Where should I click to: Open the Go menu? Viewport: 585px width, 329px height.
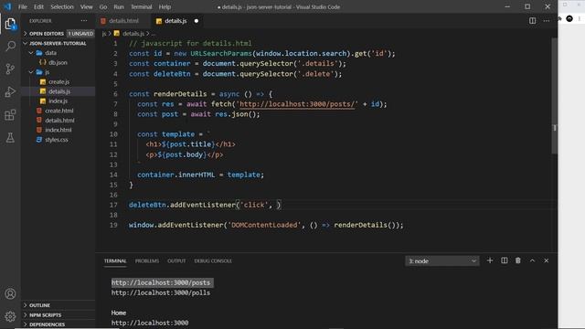tap(103, 6)
